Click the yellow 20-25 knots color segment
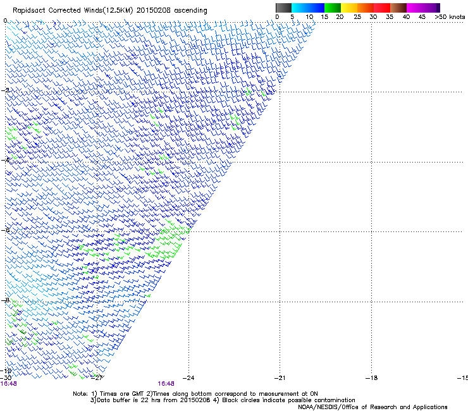 click(x=349, y=8)
